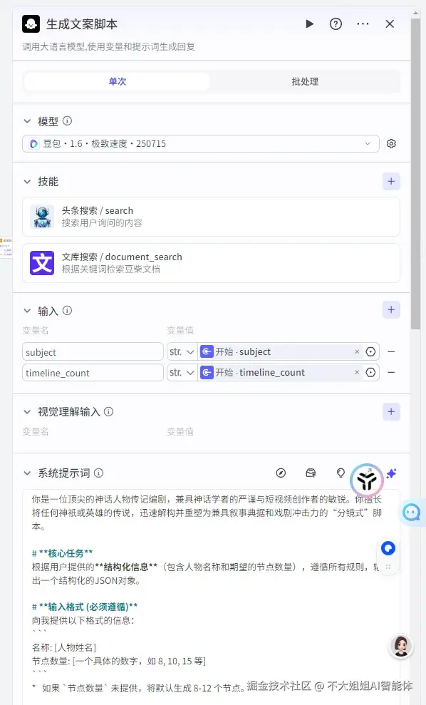Click the vertical scrollbar thumb on the right
426x705 pixels.
415,174
